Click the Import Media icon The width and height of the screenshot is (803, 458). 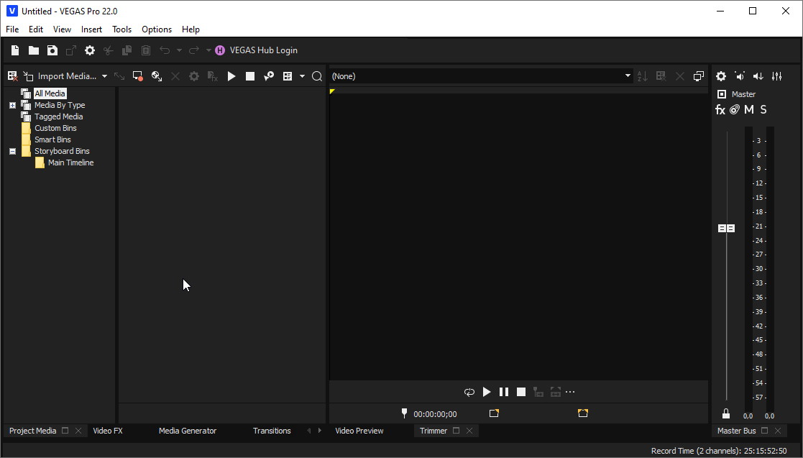(x=28, y=76)
